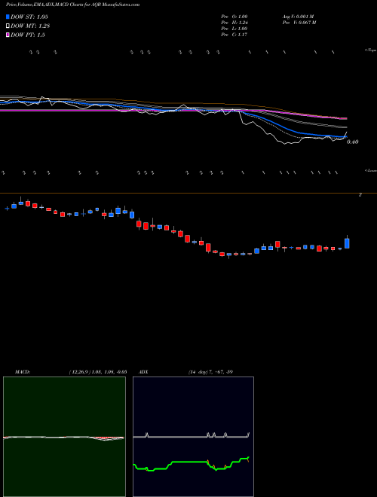Click the 'Pre H: 1.24' value
377x497 pixels.
(x=234, y=23)
